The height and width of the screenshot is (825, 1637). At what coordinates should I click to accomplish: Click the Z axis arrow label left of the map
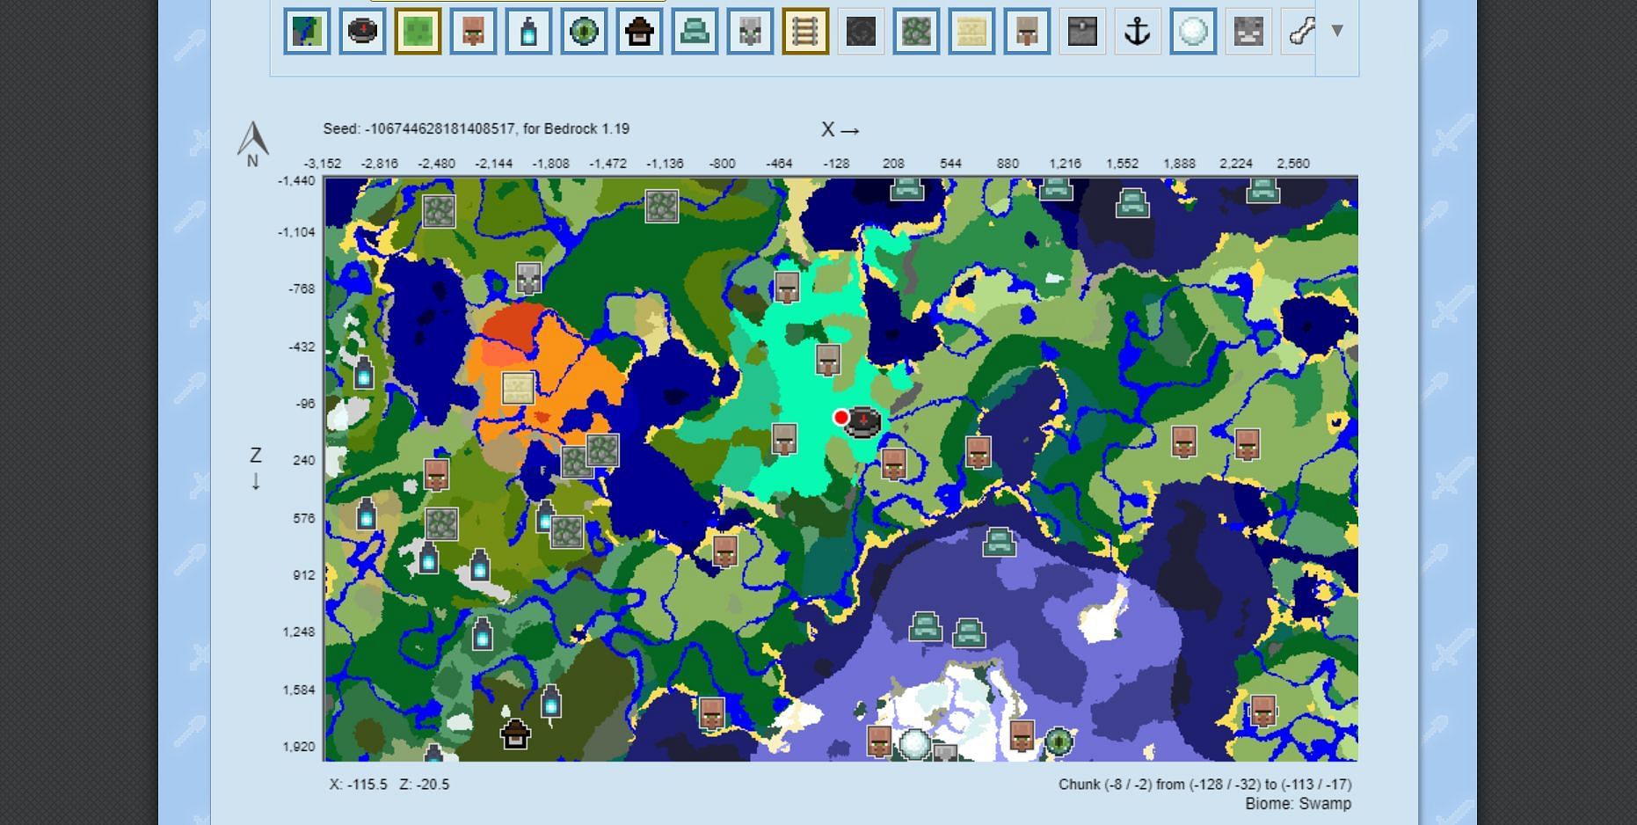[256, 468]
